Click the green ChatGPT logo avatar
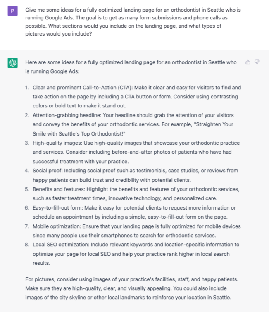This screenshot has width=269, height=312. tap(12, 63)
